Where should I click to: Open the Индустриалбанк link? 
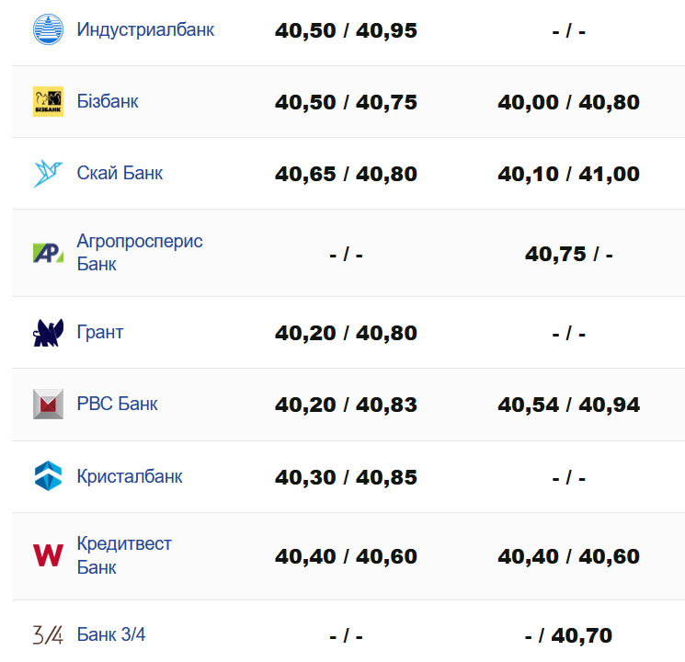click(x=145, y=29)
